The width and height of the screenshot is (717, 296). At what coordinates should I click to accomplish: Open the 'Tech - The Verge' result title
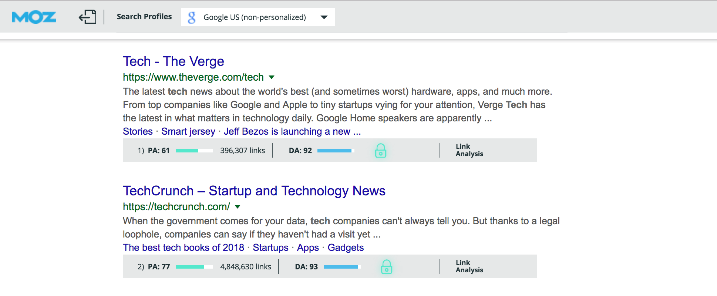click(x=173, y=61)
